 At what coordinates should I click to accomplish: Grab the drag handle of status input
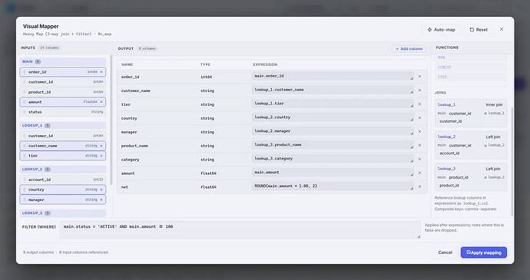click(x=25, y=112)
